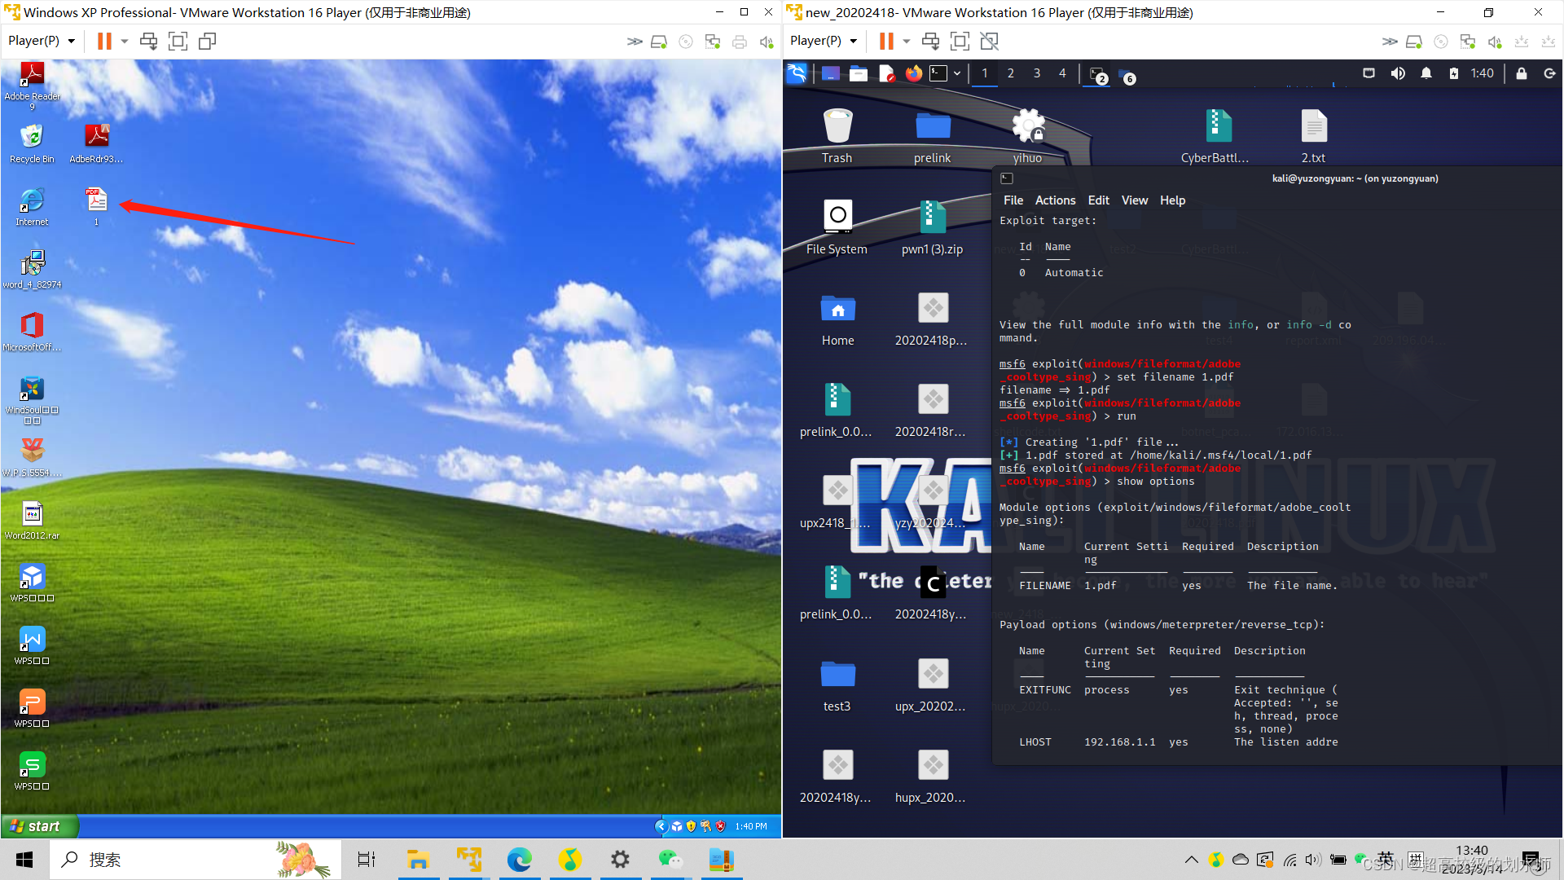Screen dimensions: 1564x880
Task: Enter full screen mode for XP VM
Action: pos(178,41)
